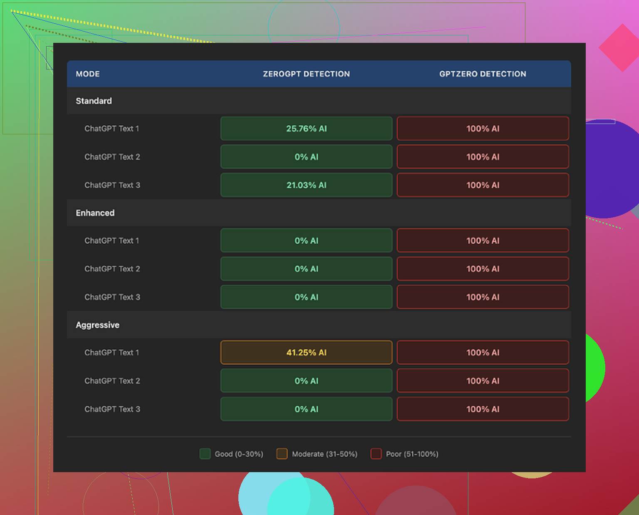Click the yellow 41.25% AI result cell
The image size is (639, 515).
[306, 352]
